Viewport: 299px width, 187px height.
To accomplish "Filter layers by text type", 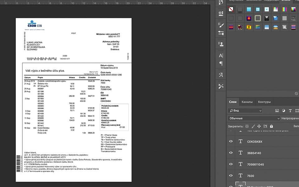I will pyautogui.click(x=290, y=111).
